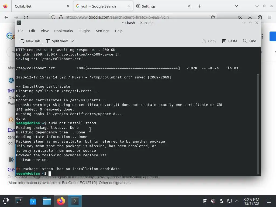Viewport: 276px width, 207px height.
Task: Click the removable device tray icon
Action: point(221,201)
